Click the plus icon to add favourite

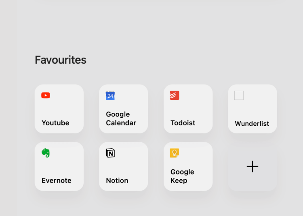click(253, 166)
